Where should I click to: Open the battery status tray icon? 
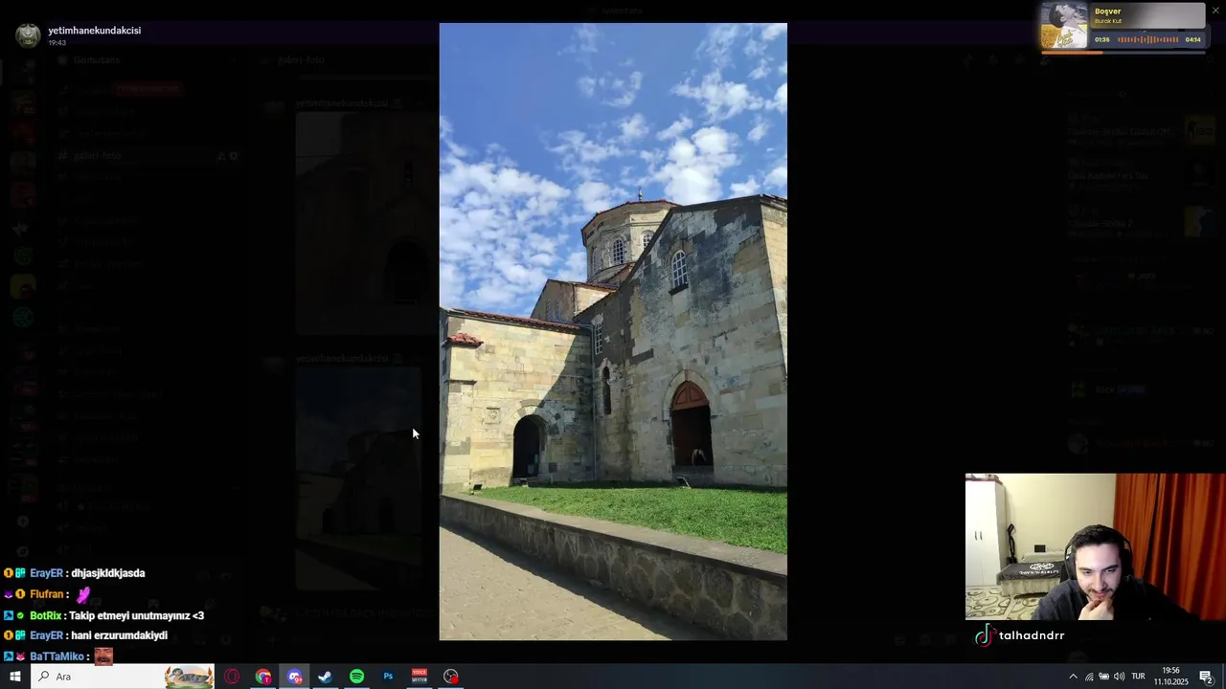tap(1103, 677)
